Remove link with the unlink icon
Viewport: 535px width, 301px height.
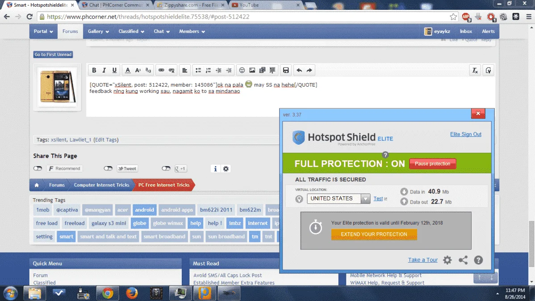[x=171, y=70]
